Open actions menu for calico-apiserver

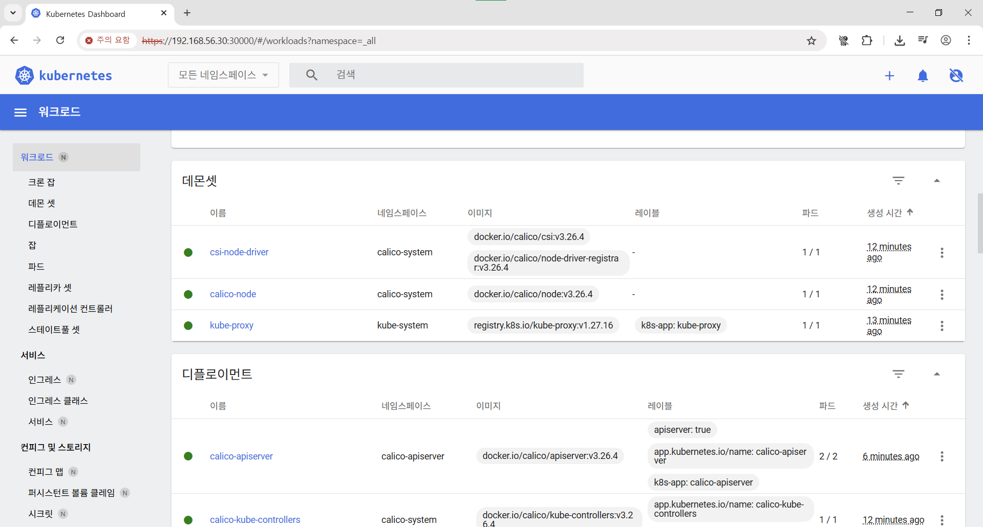pos(942,456)
